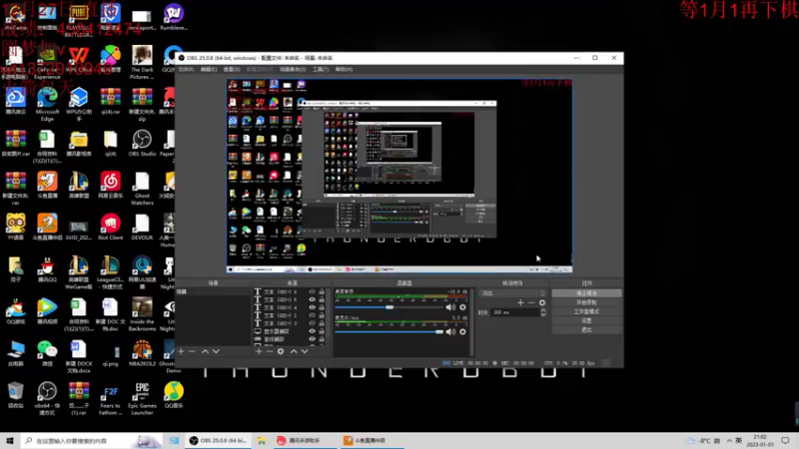This screenshot has height=449, width=799.
Task: Open the Tools menu in OBS
Action: [x=320, y=70]
